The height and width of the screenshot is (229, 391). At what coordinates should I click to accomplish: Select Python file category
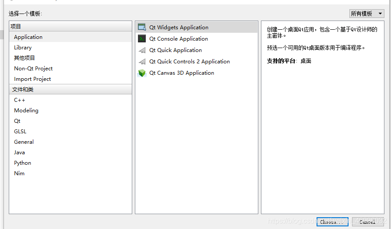coord(70,163)
